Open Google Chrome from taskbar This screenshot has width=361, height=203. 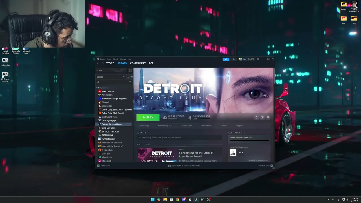click(177, 200)
